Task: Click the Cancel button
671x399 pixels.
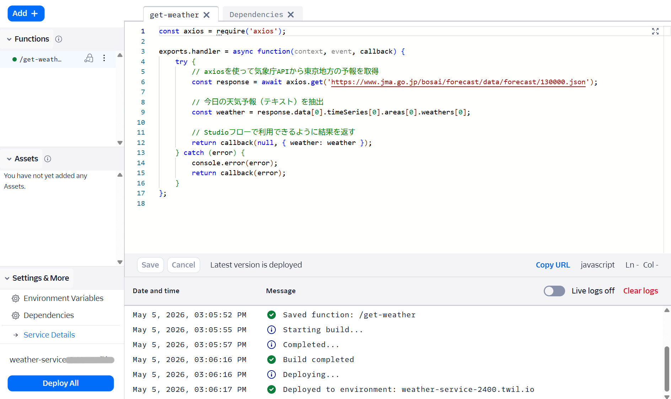Action: coord(183,265)
